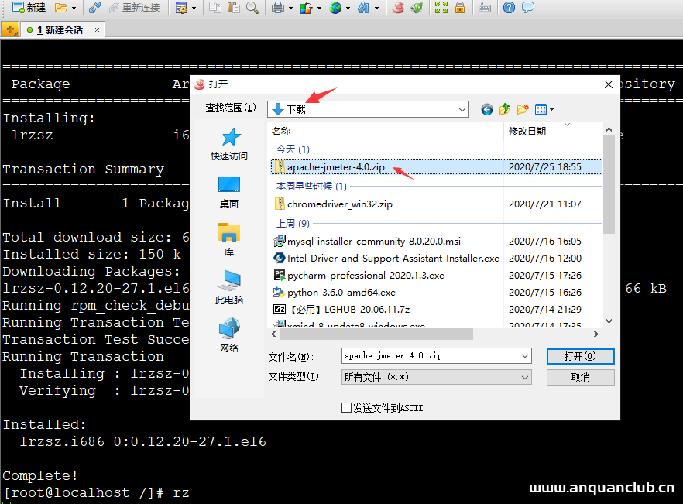Viewport: 683px width, 504px height.
Task: Lock the screen via toolbar icon
Action: pos(461,9)
